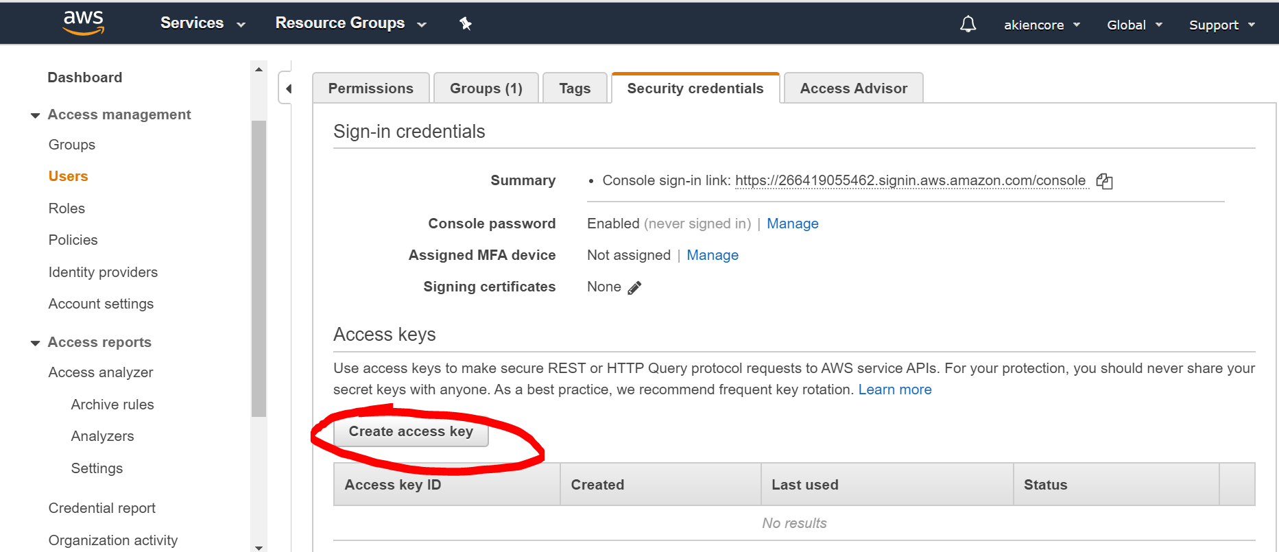Click the Create access key button

[x=411, y=432]
